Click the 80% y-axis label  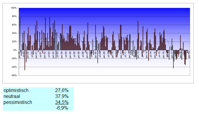pyautogui.click(x=14, y=16)
